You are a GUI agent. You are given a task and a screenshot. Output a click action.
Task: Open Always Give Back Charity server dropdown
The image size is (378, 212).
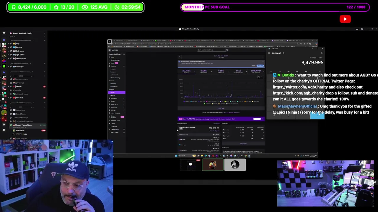[45, 33]
